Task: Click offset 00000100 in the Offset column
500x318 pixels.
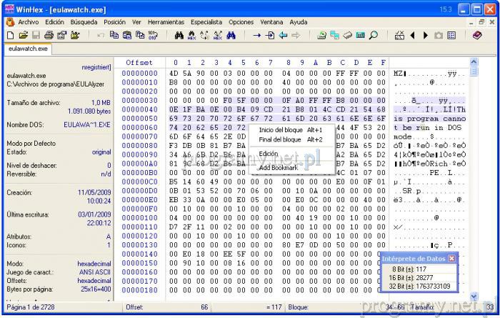Action: [x=139, y=217]
